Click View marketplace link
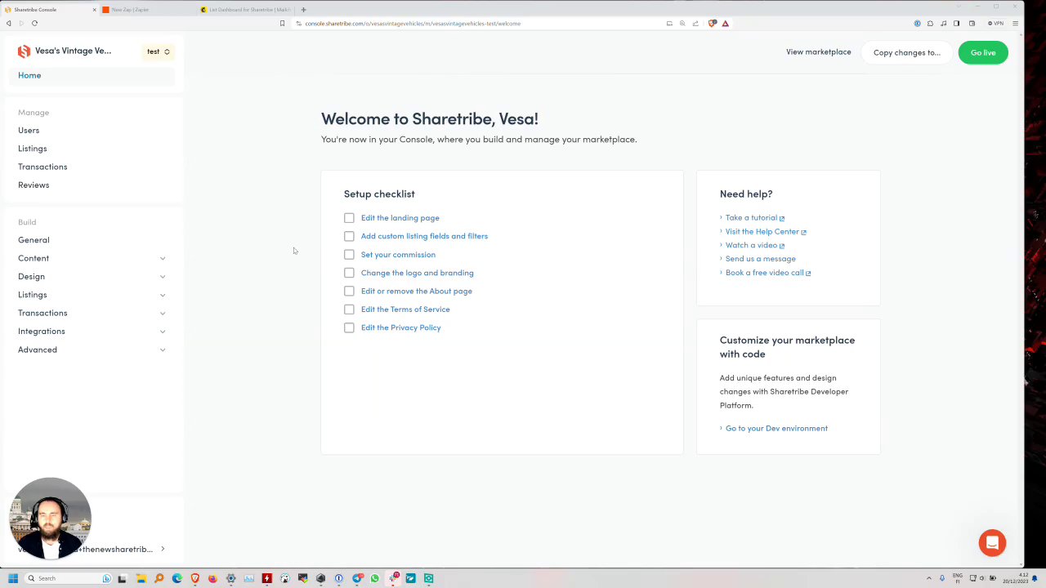 pyautogui.click(x=818, y=51)
